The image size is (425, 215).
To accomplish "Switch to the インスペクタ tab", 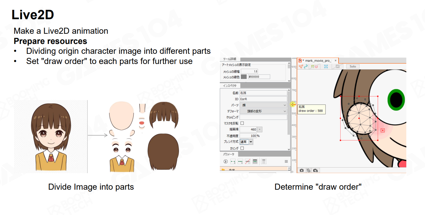I will (x=230, y=86).
